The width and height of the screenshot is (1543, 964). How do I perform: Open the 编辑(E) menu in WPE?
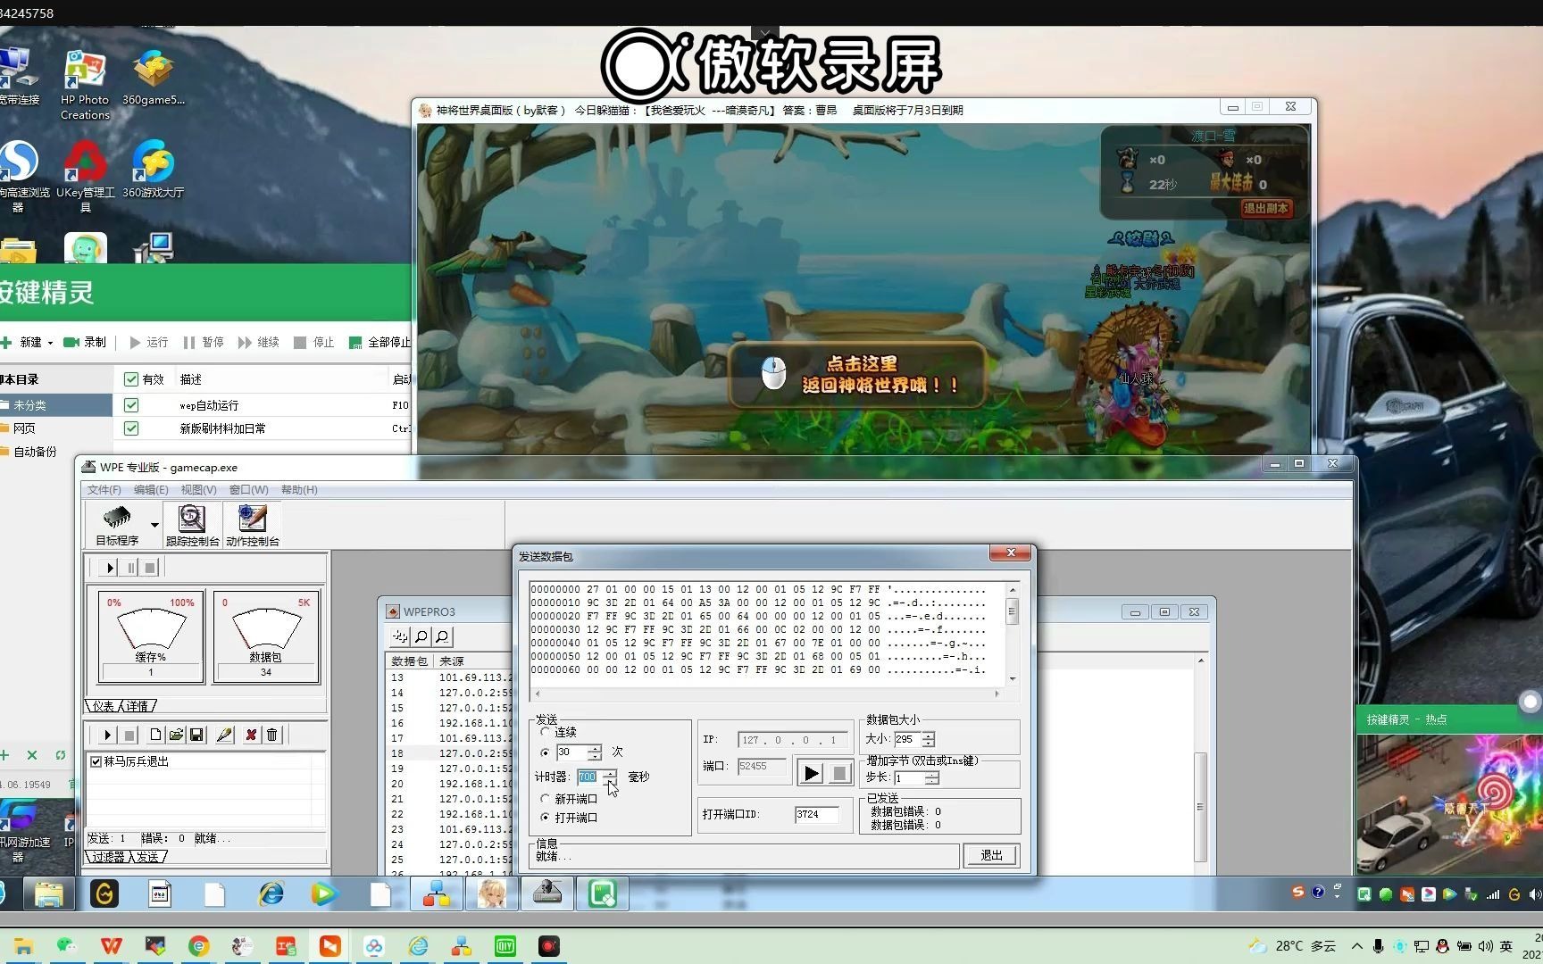point(151,490)
